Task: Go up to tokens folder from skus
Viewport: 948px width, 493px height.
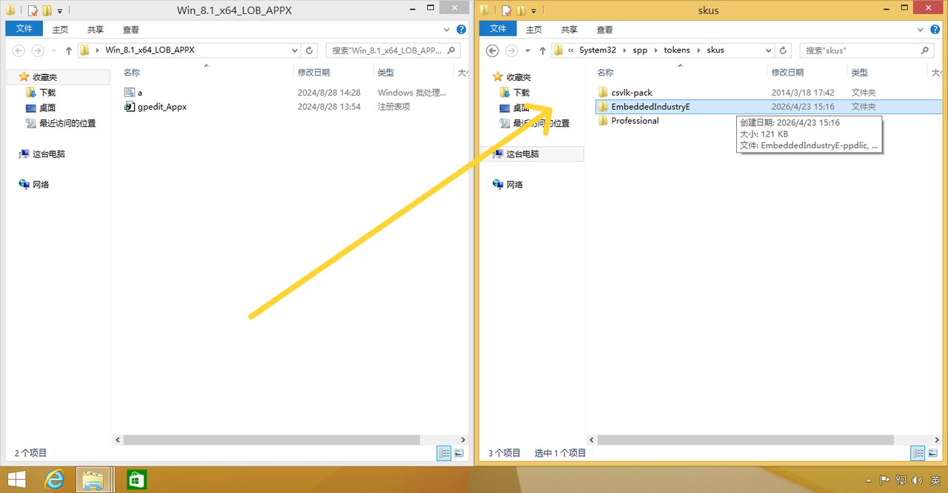Action: point(542,50)
